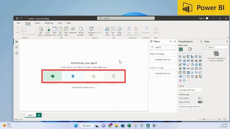Open the Recent sources dropdown
Viewport: 230px width, 129px height.
[81, 31]
